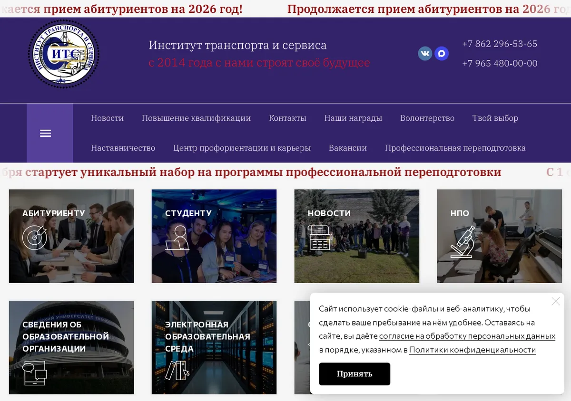571x401 pixels.
Task: Click the Принять cookie button
Action: tap(354, 374)
